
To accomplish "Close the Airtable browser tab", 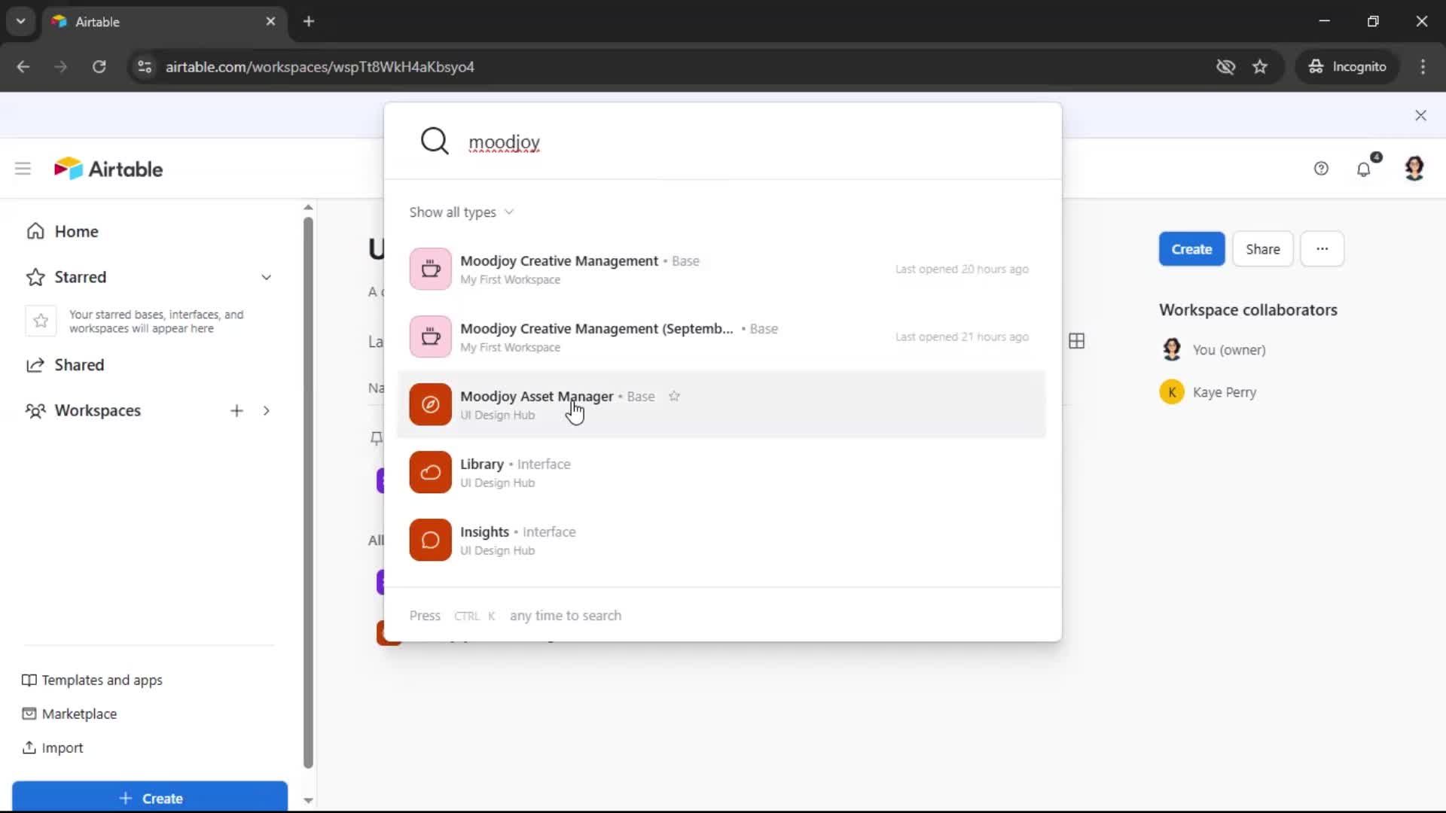I will 271,22.
